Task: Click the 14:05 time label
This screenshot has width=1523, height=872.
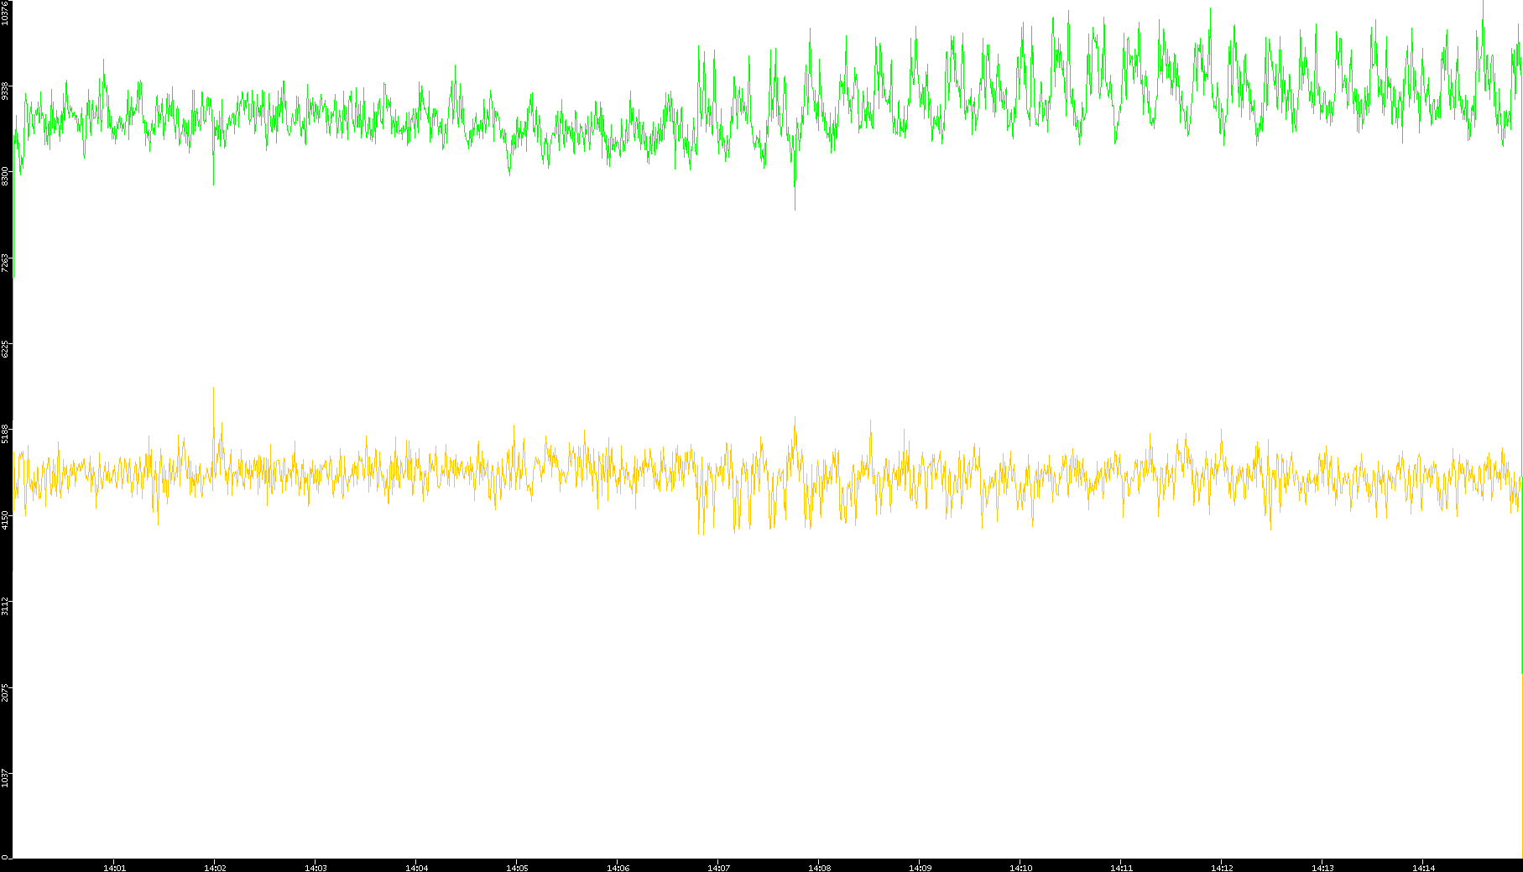Action: 517,868
